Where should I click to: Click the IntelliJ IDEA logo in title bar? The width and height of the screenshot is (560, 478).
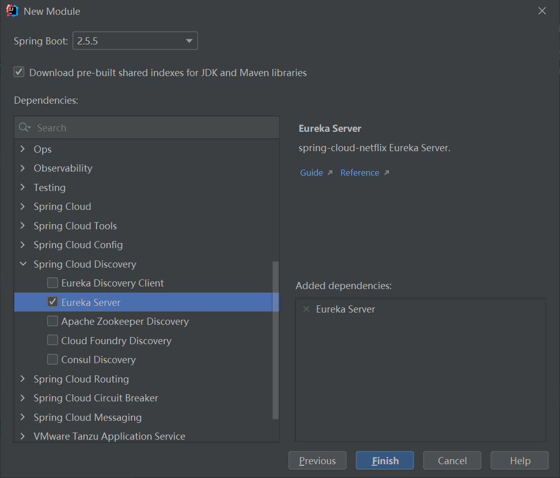(12, 11)
